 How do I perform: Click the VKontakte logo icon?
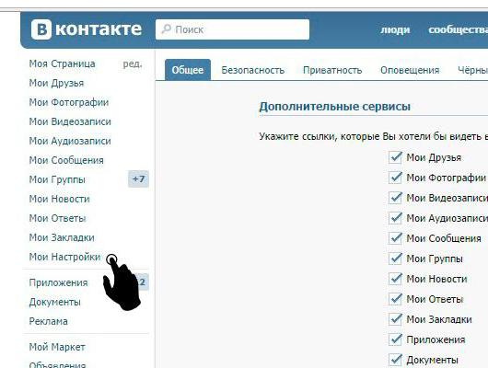point(41,29)
